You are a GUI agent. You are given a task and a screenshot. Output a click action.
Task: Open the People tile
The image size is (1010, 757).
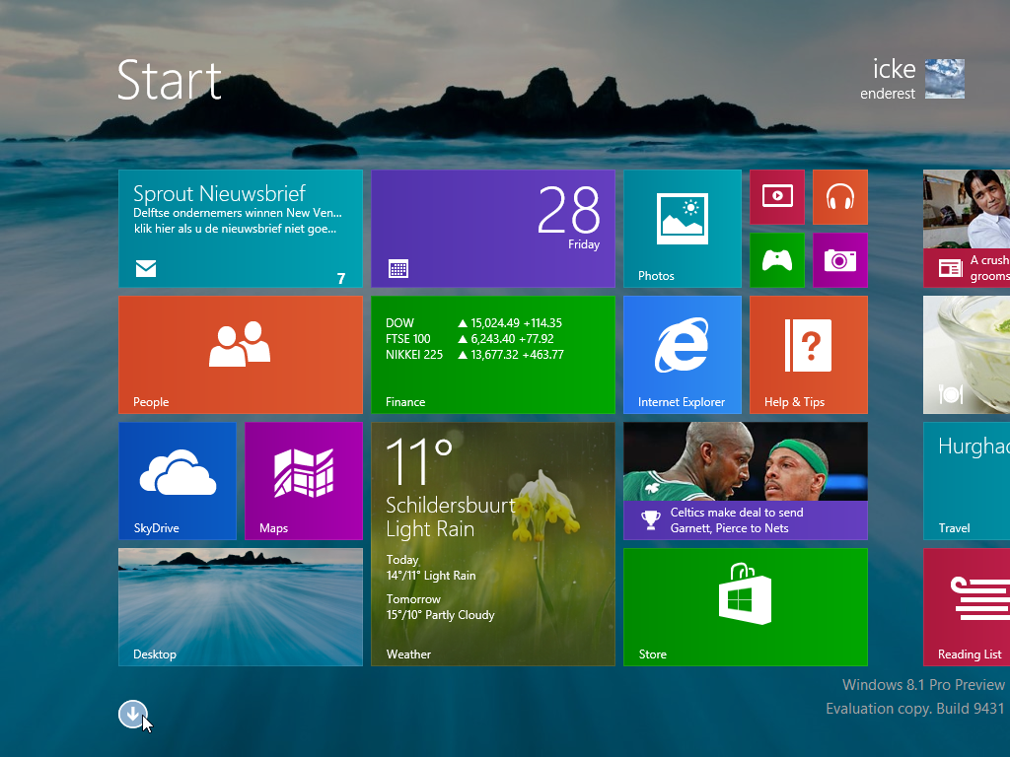point(240,355)
